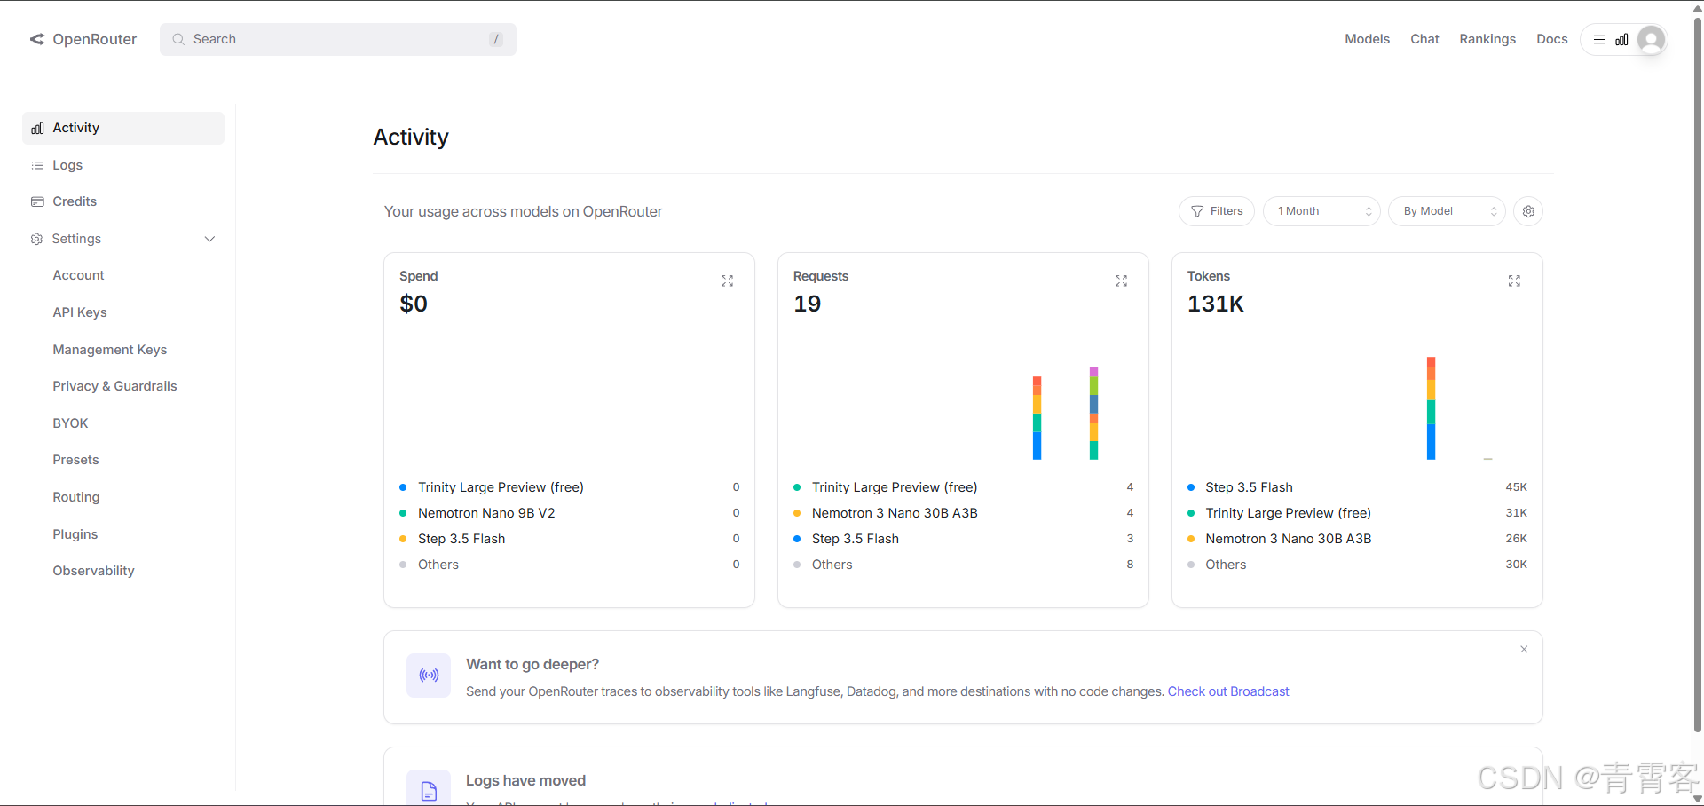Click the search magnifier icon
The height and width of the screenshot is (806, 1704).
point(178,39)
